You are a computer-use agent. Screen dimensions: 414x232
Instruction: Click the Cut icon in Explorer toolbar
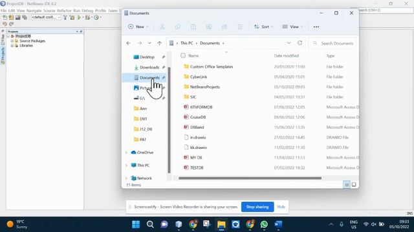click(162, 27)
